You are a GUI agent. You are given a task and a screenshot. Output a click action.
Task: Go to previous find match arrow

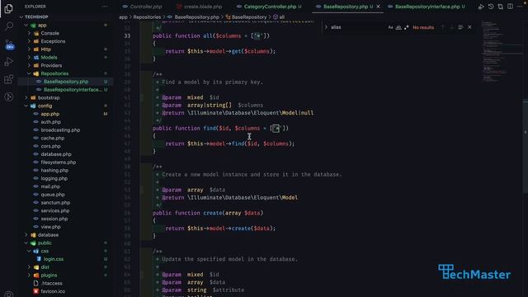click(443, 27)
